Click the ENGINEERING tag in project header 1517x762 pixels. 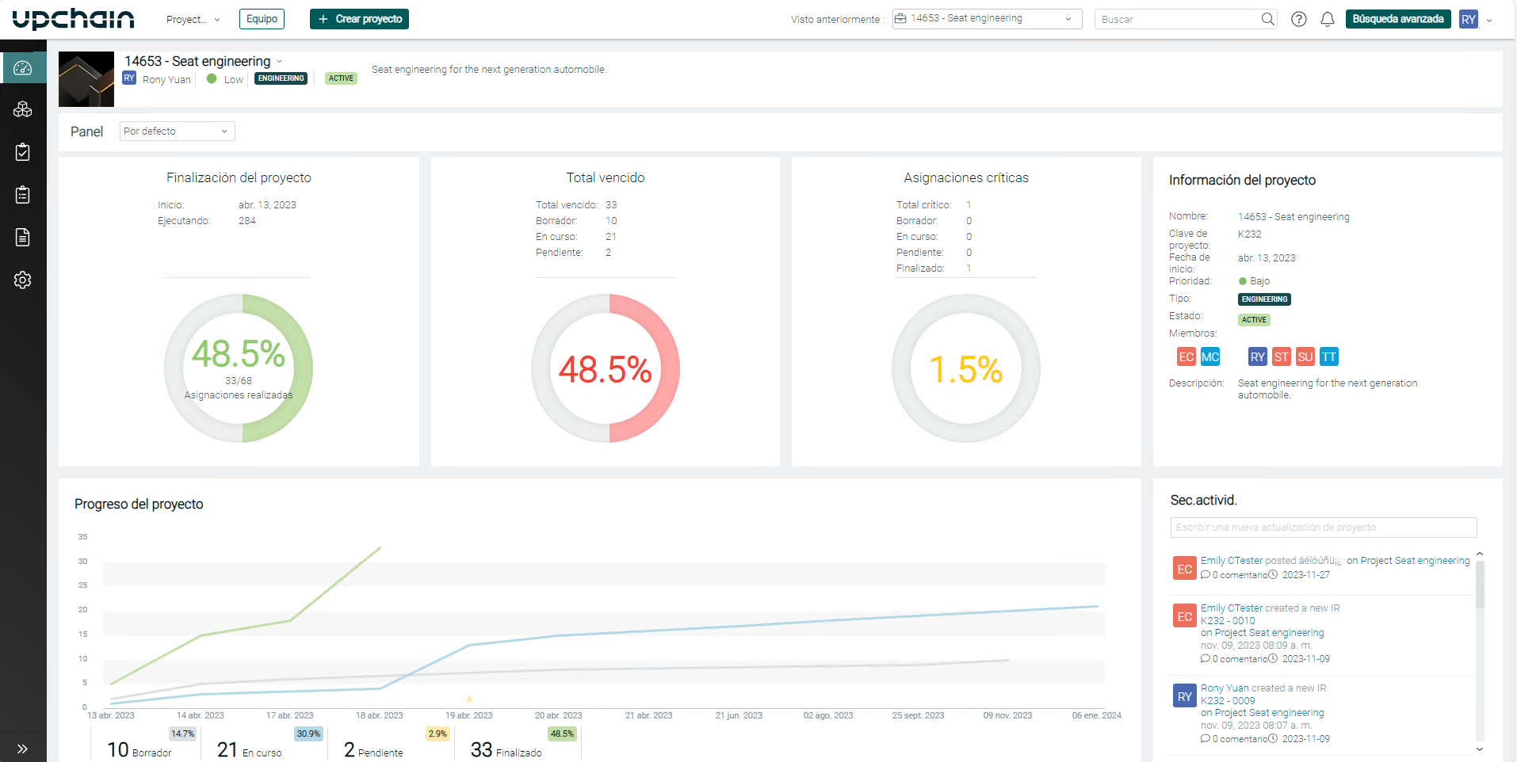(281, 78)
